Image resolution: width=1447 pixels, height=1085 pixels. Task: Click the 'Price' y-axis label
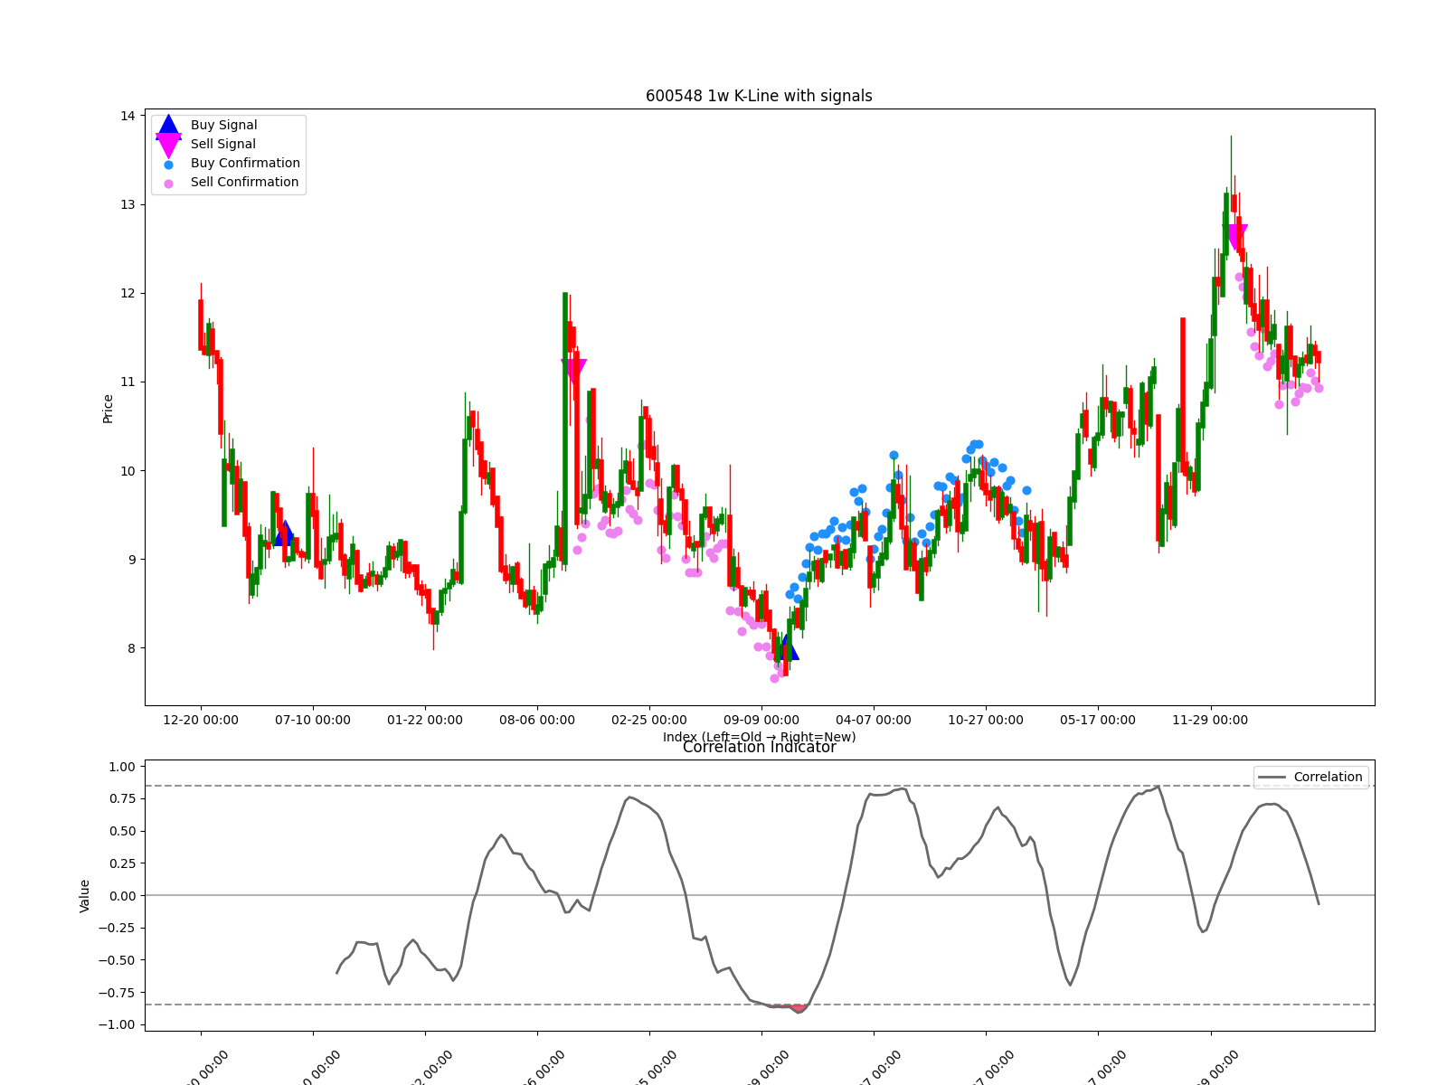pos(108,409)
